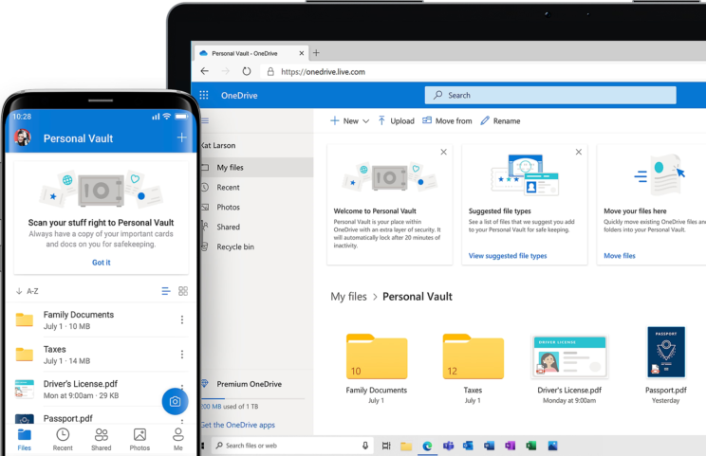Open Microsoft Teams from the taskbar
This screenshot has height=456, width=706.
[x=448, y=446]
